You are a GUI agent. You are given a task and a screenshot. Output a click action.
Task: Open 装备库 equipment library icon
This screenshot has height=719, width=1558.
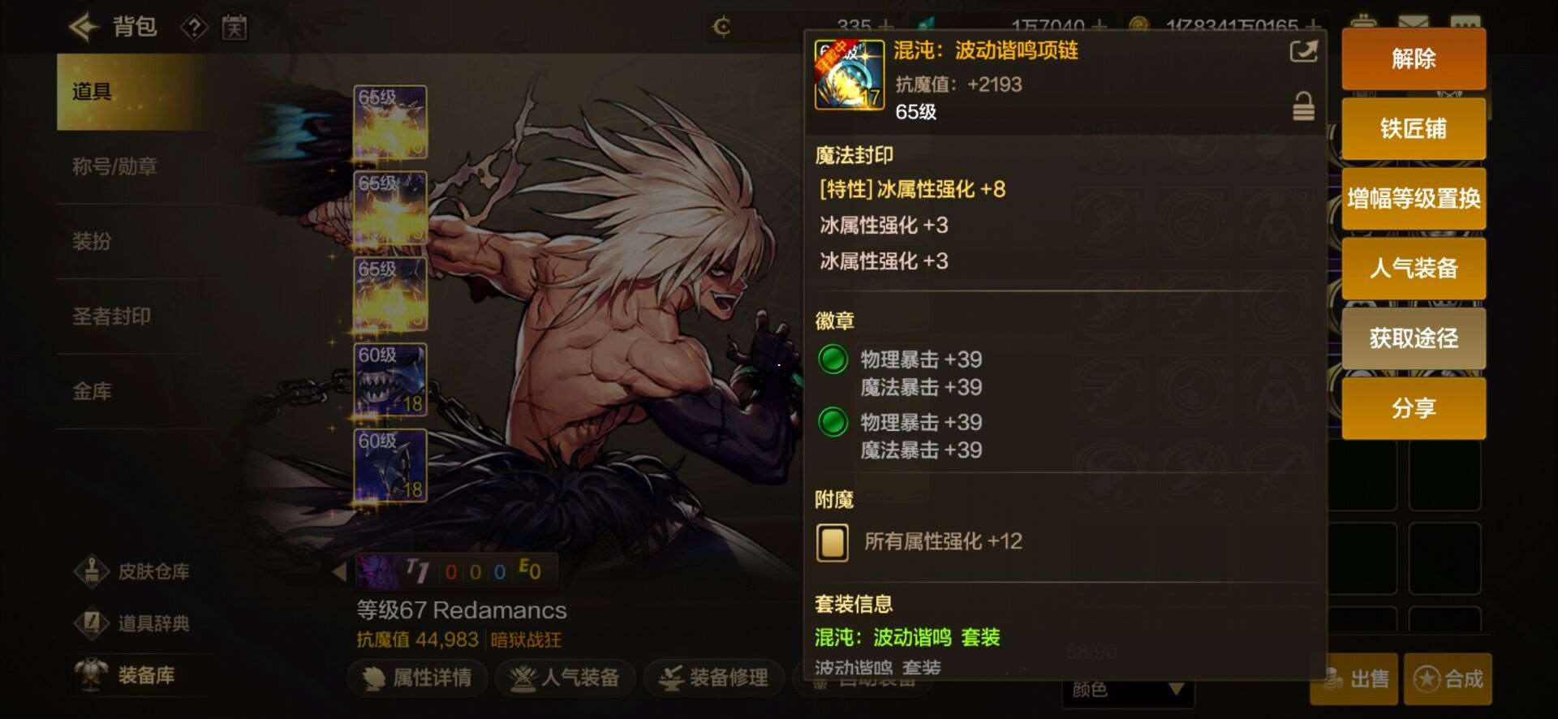(x=92, y=674)
